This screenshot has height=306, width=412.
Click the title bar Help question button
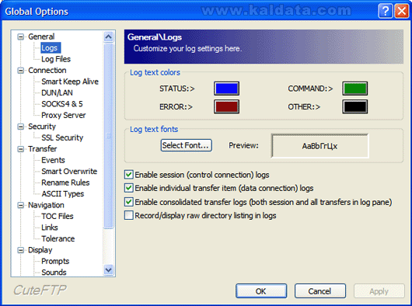386,11
